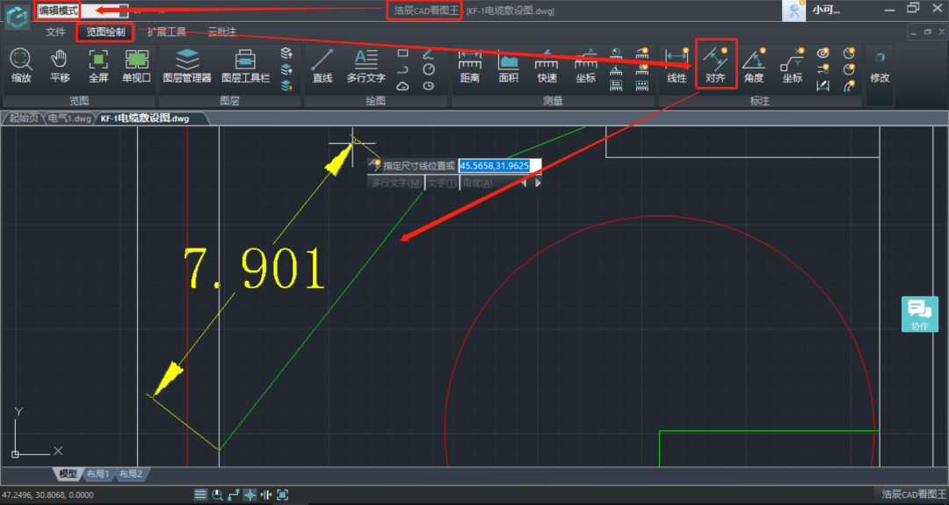
Task: Use the 快速 quick measure tool
Action: tap(547, 65)
